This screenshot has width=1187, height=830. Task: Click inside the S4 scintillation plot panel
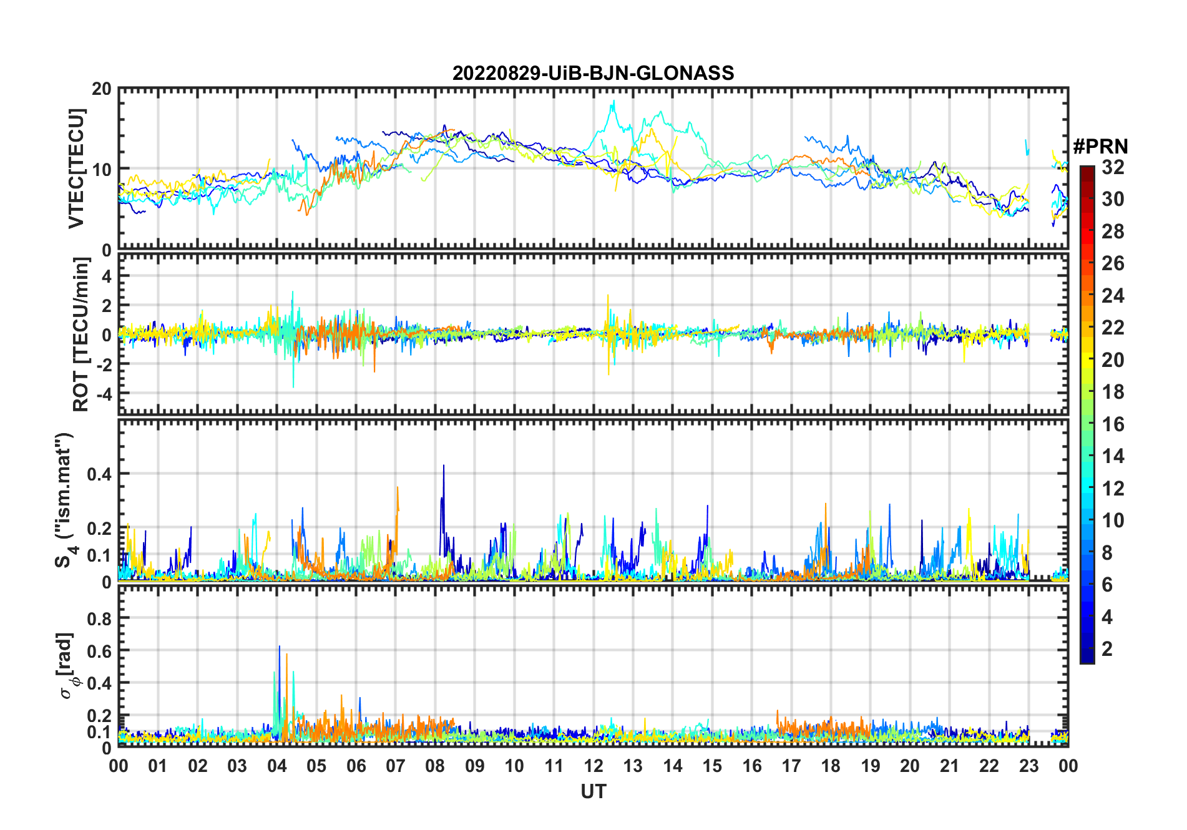[593, 500]
